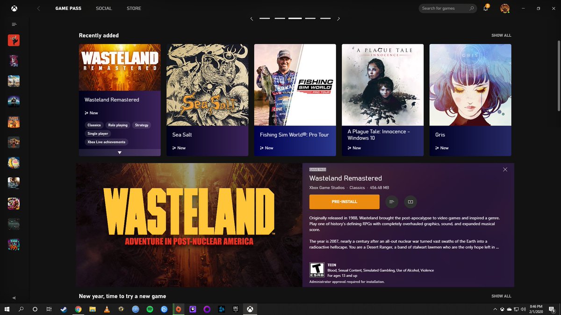Open the notifications bell
Screen dimensions: 561x315
tap(486, 8)
